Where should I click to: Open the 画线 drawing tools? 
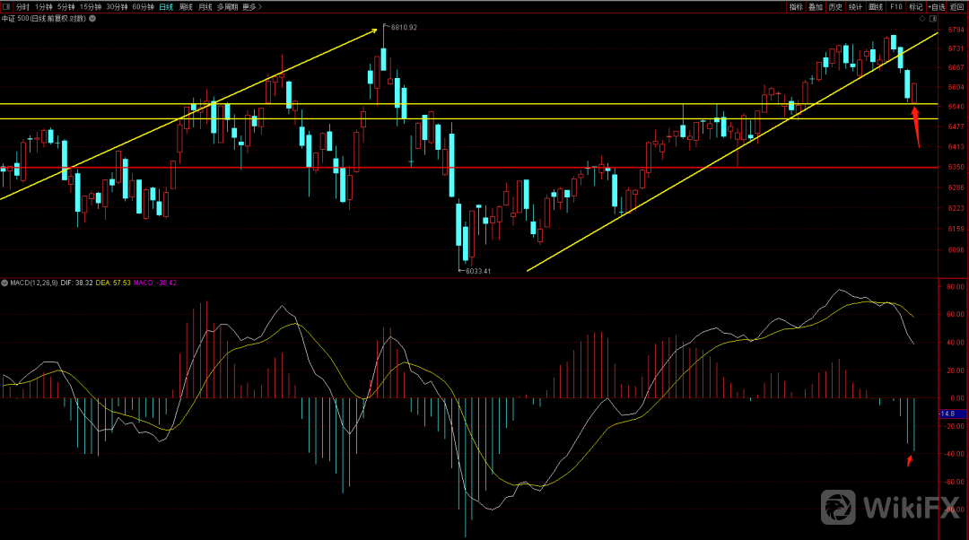(x=877, y=6)
